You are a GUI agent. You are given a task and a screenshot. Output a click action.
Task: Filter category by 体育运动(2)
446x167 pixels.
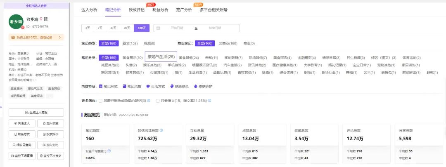pyautogui.click(x=412, y=58)
